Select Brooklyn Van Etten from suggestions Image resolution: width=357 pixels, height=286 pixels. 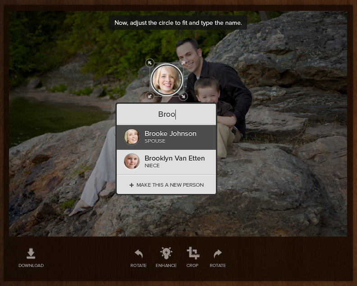pyautogui.click(x=166, y=162)
